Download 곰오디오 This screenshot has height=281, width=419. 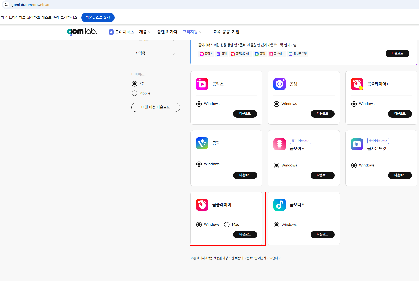pos(323,234)
